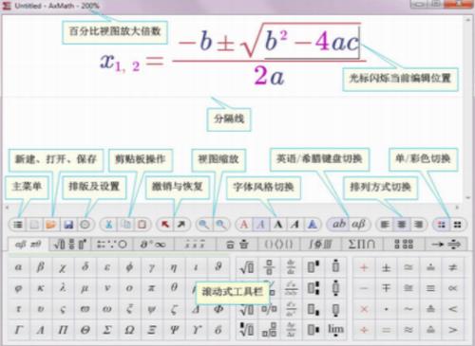Create a new blank formula document
The width and height of the screenshot is (475, 346).
tap(34, 225)
